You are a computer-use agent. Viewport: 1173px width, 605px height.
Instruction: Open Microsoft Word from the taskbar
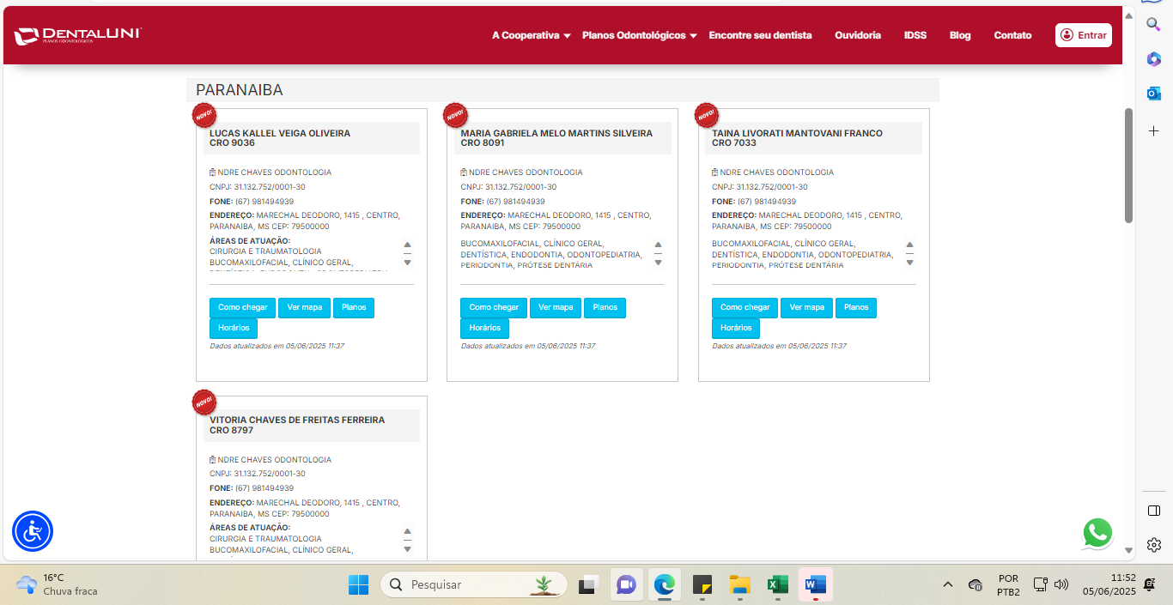pos(814,585)
